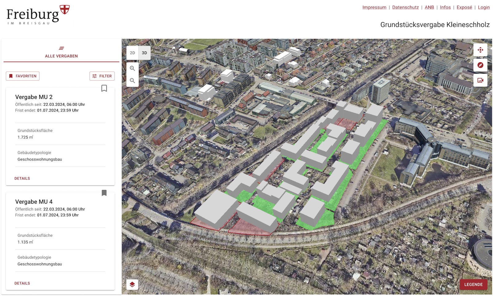Screen dimensions: 493x296
Task: Open the Datenschutz link
Action: [405, 7]
